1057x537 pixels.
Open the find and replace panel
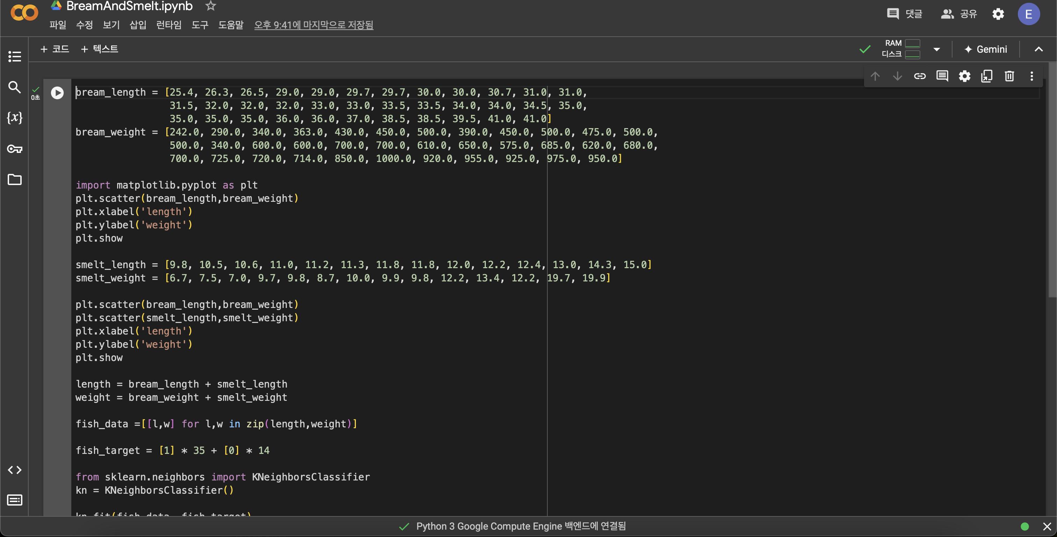pos(14,87)
